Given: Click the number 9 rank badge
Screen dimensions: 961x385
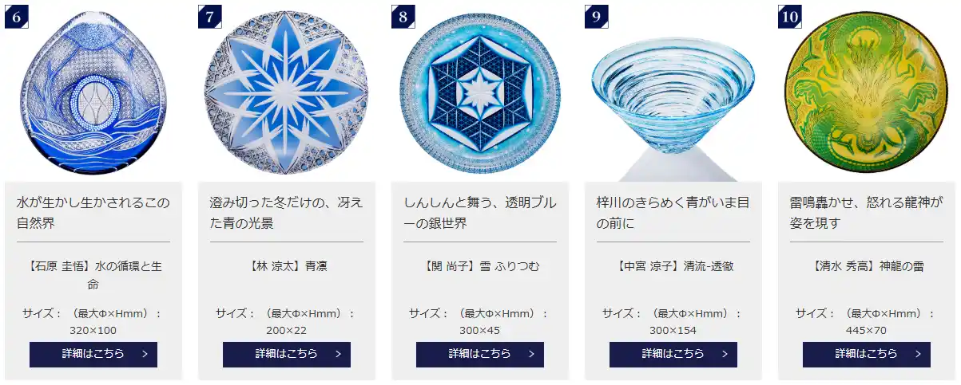Looking at the screenshot, I should click(597, 16).
